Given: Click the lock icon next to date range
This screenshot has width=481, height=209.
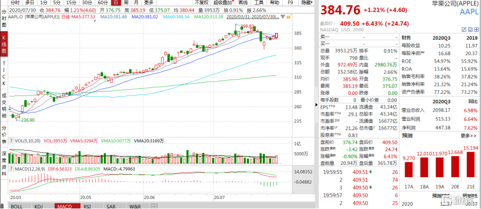Looking at the screenshot, I should click(x=288, y=16).
